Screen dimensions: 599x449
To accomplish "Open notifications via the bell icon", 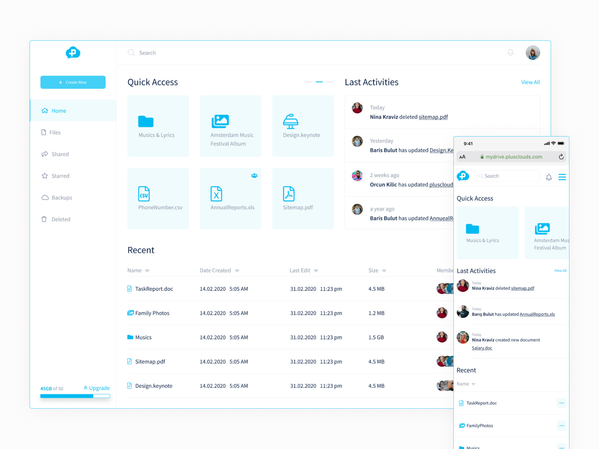I will pos(510,53).
